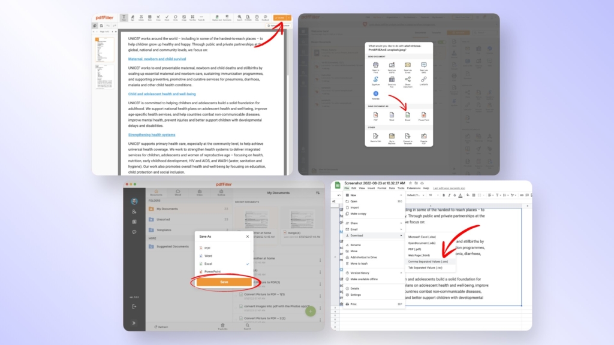Open the Search tool in editor toolbar
614x345 pixels.
click(x=239, y=18)
